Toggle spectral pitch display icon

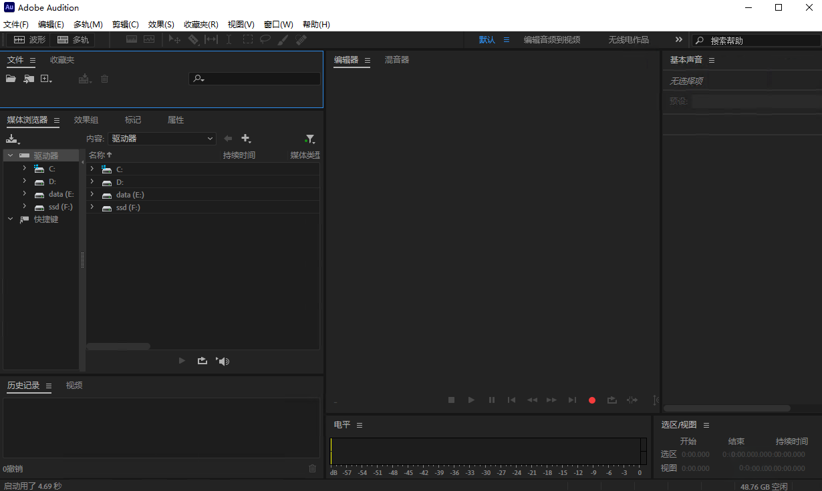149,40
